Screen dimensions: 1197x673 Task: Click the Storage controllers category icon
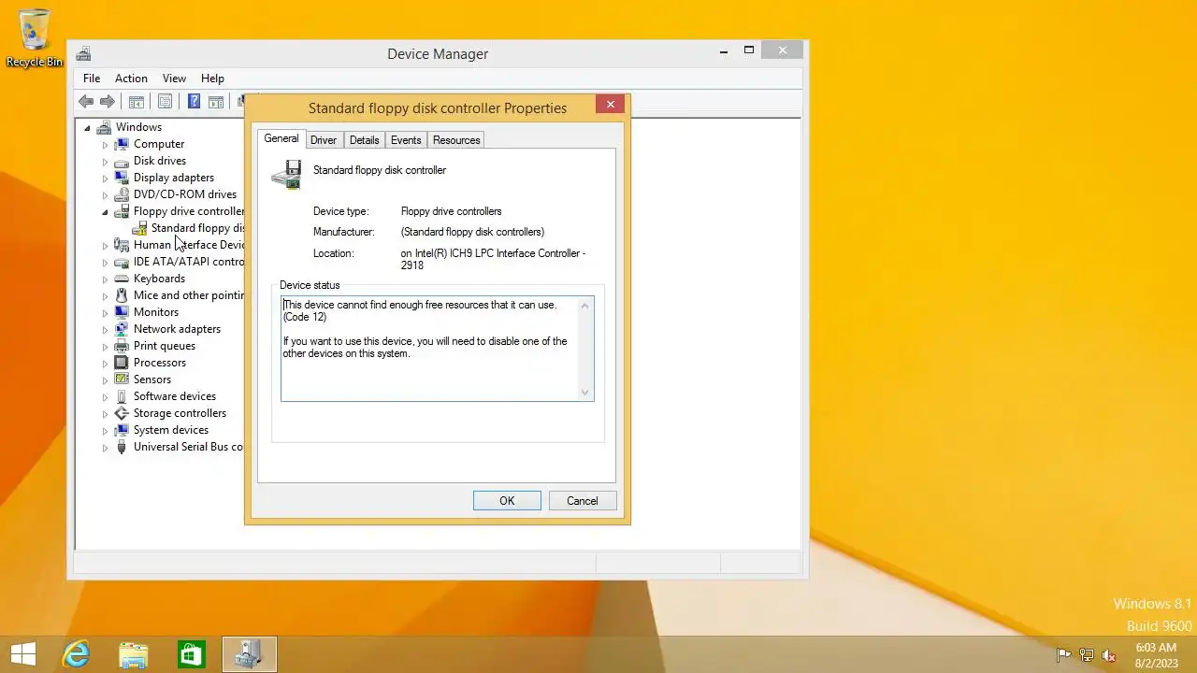122,413
